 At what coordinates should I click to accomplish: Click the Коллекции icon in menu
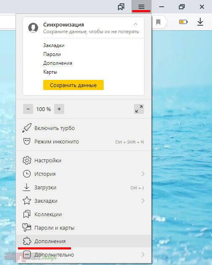coord(27,214)
